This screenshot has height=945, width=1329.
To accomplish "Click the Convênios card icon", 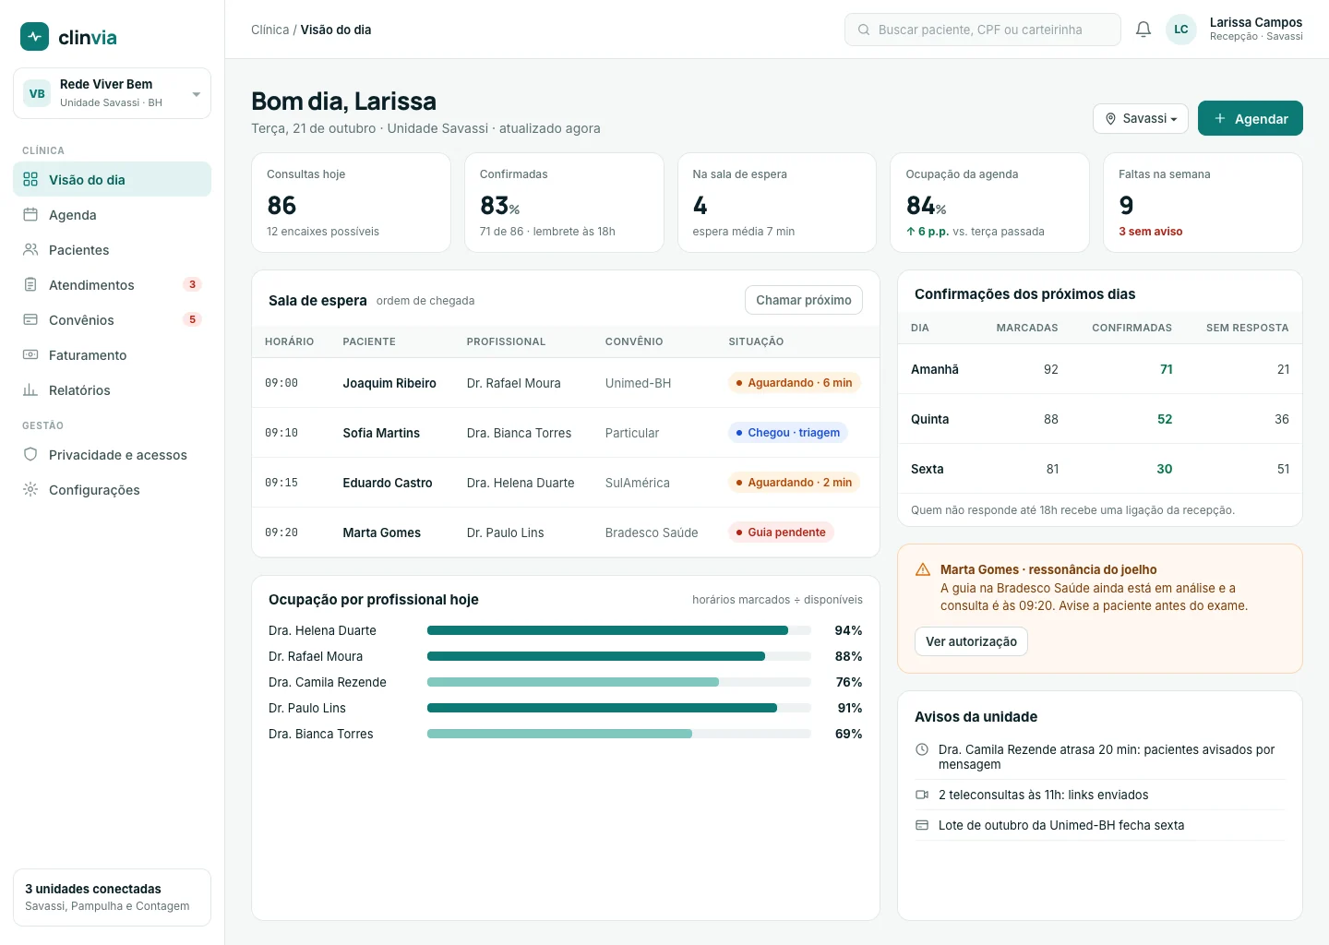I will click(x=30, y=320).
